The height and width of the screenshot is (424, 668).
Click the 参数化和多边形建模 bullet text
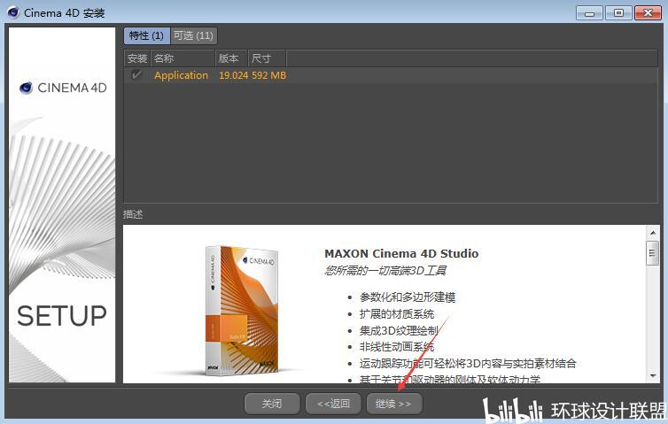[x=408, y=297]
